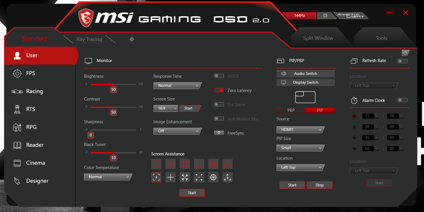
Task: Select the white four-arrows crosshair
Action: pos(185,177)
